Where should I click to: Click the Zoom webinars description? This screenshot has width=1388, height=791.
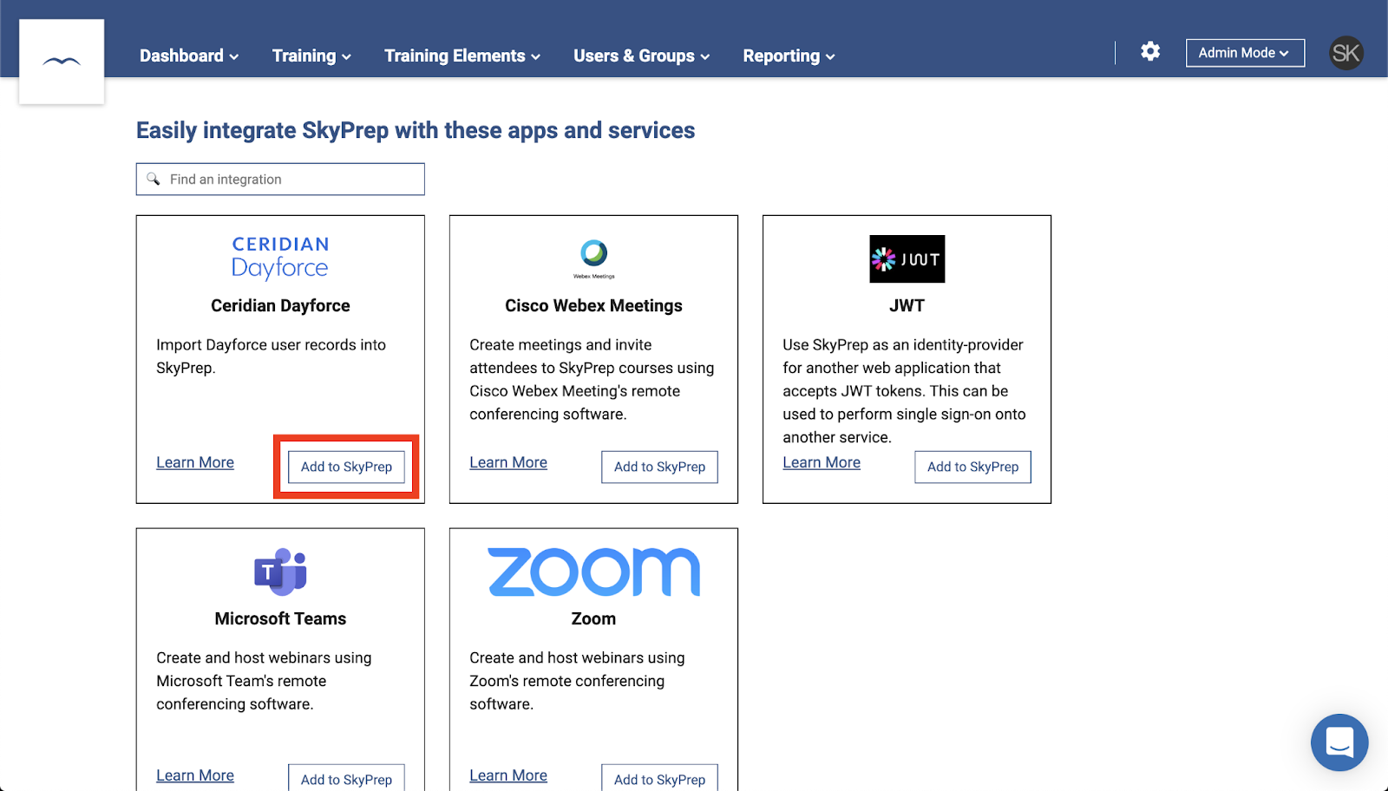577,681
